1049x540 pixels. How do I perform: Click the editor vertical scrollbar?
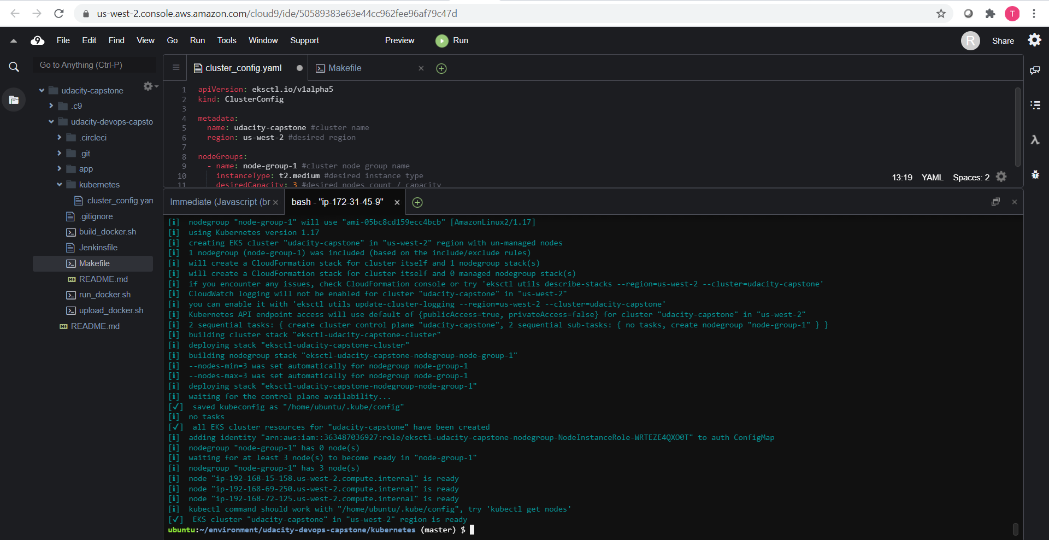[x=1018, y=127]
